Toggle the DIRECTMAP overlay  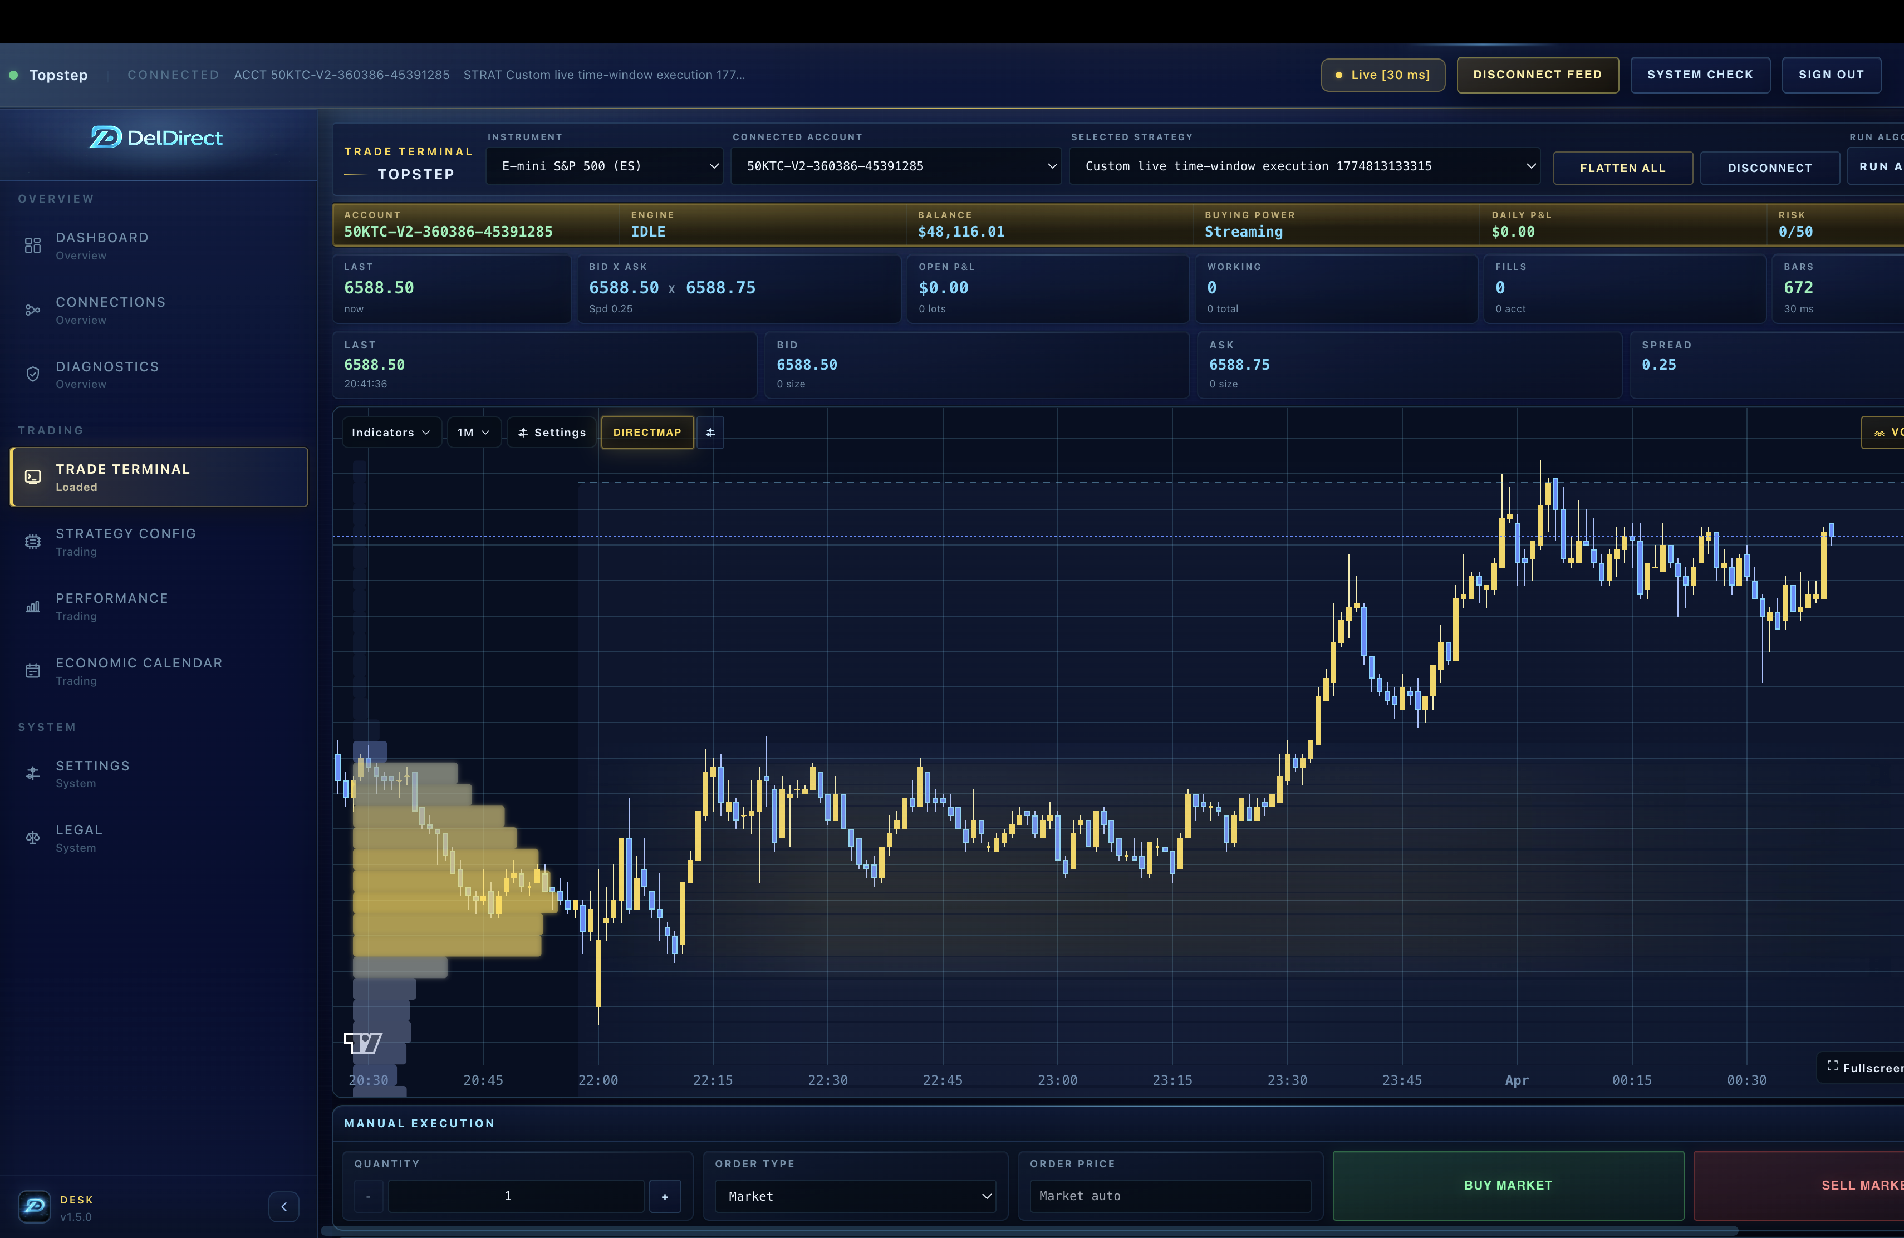pos(647,432)
